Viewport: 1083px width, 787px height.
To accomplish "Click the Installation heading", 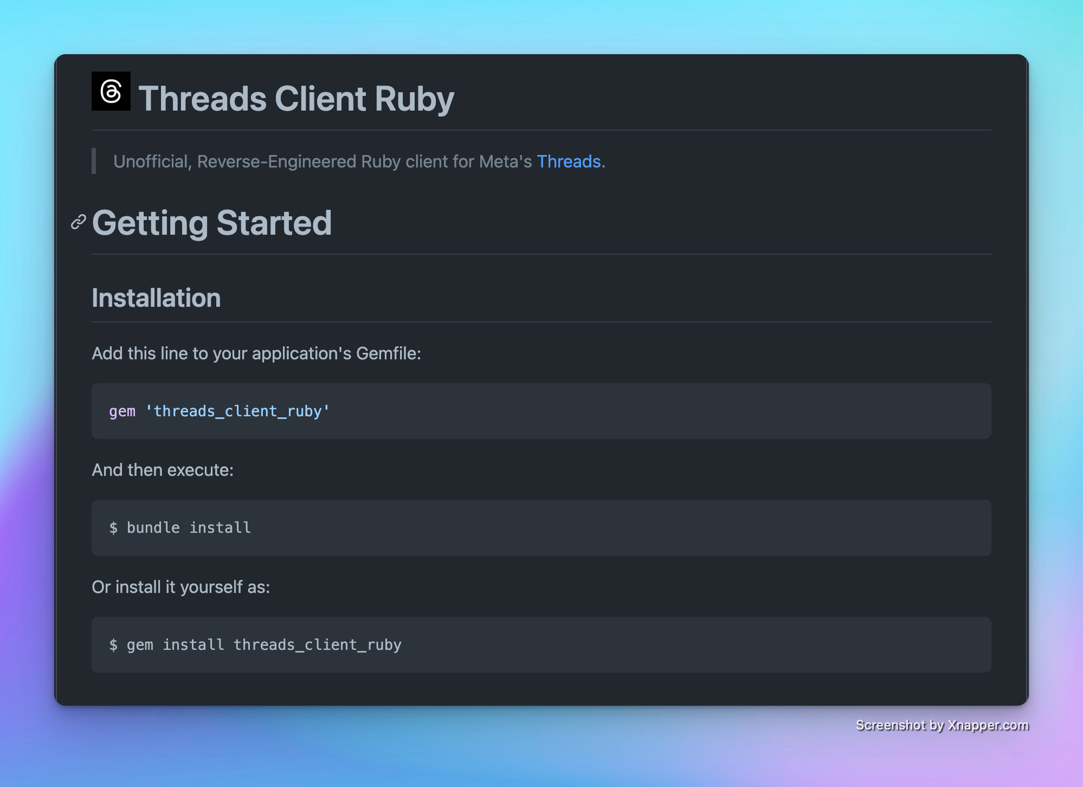I will [156, 298].
